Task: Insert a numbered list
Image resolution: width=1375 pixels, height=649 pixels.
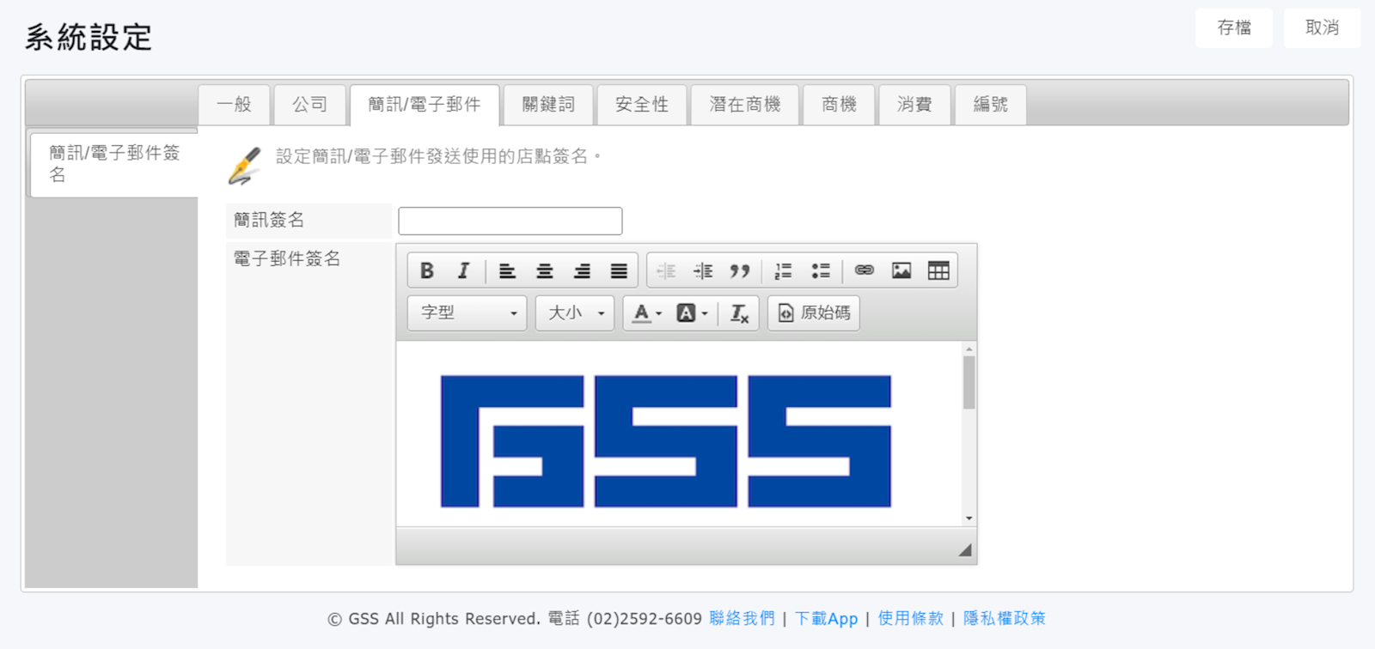Action: 783,271
